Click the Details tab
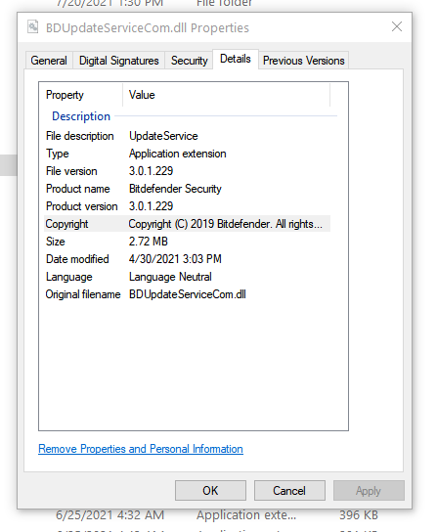437x532 pixels. pyautogui.click(x=236, y=59)
